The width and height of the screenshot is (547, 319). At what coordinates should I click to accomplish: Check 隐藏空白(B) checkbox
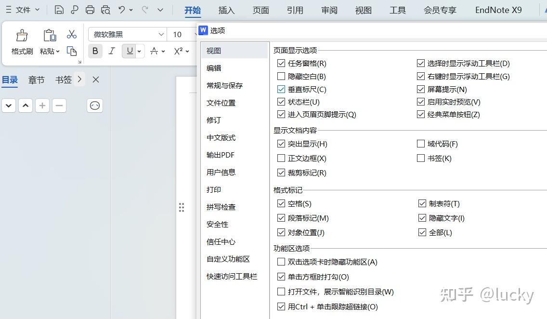[x=281, y=76]
